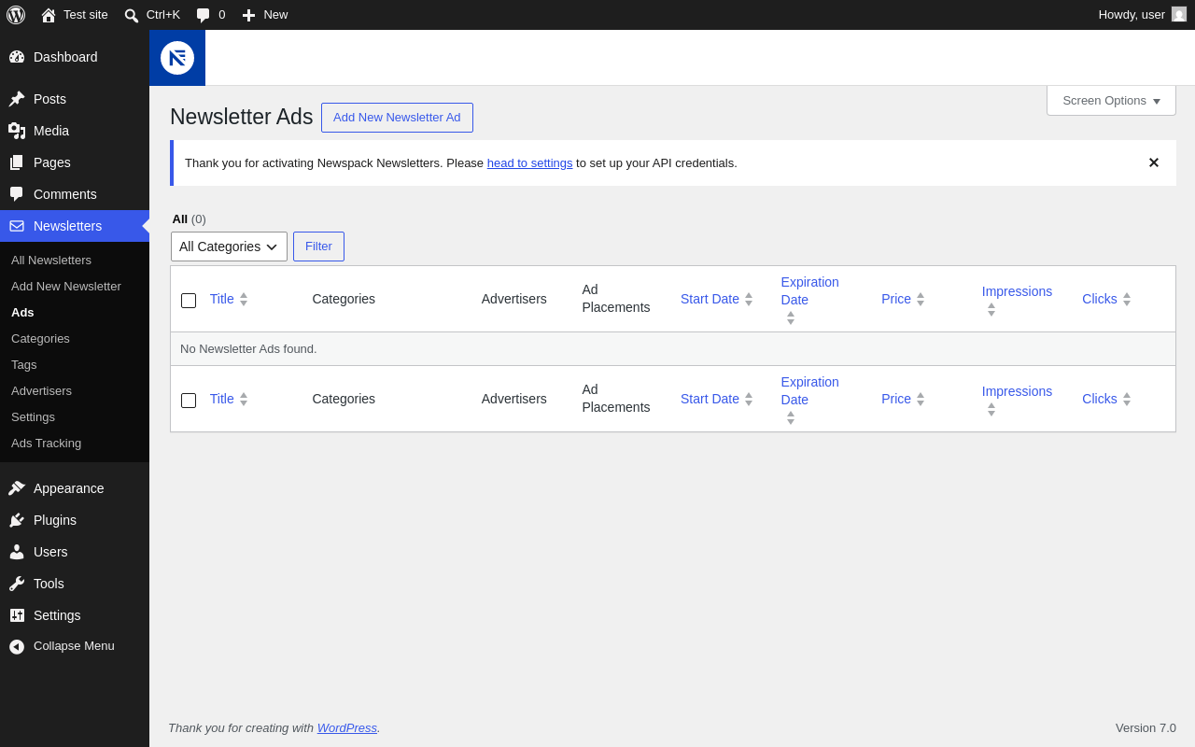Sort by Title in the header row
This screenshot has width=1195, height=747.
tap(229, 299)
